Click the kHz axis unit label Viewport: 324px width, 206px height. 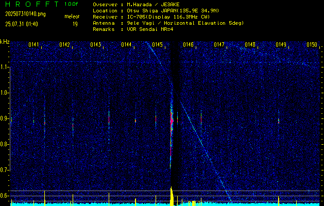tap(5, 42)
